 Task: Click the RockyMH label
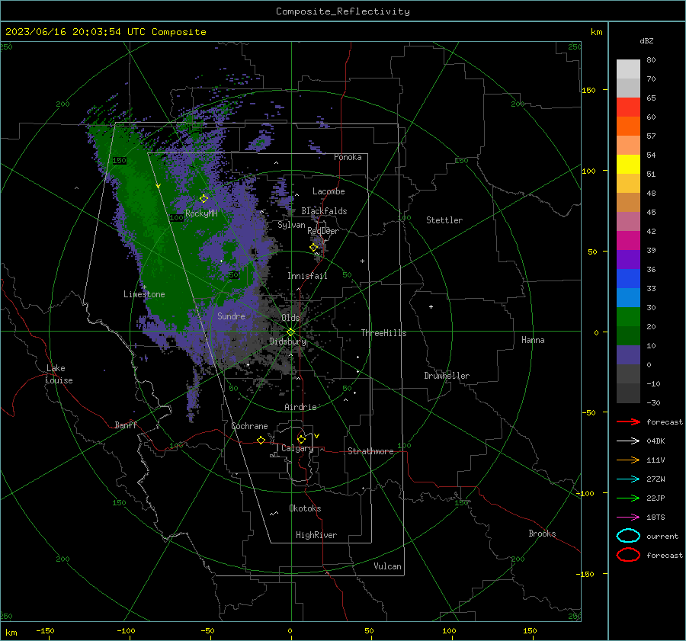pyautogui.click(x=201, y=213)
